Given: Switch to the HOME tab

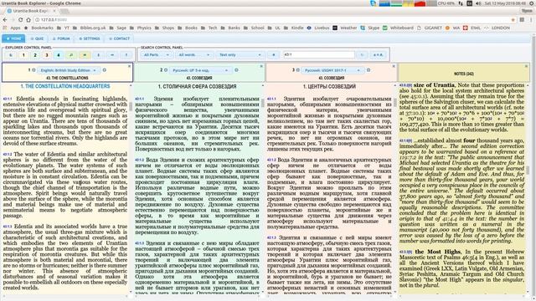Looking at the screenshot, I should [13, 38].
